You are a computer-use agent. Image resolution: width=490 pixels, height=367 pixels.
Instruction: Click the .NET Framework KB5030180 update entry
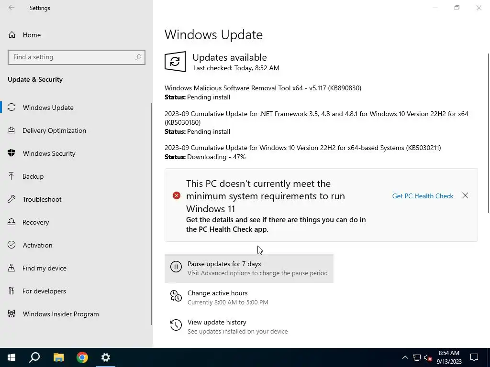316,118
